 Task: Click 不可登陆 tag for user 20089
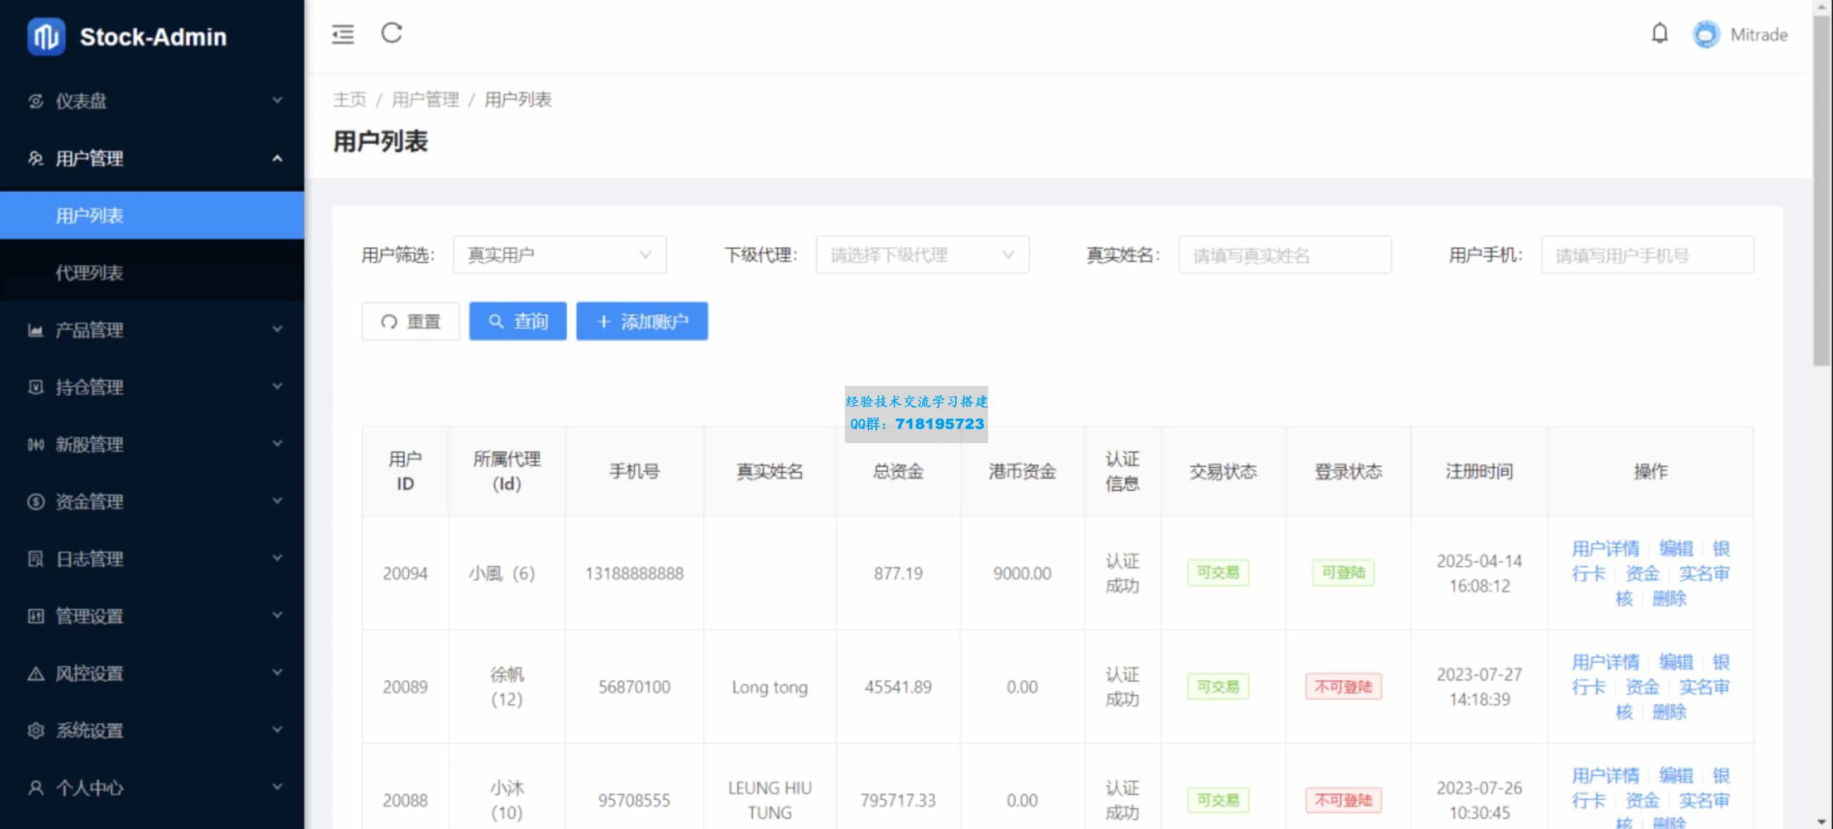click(1343, 687)
